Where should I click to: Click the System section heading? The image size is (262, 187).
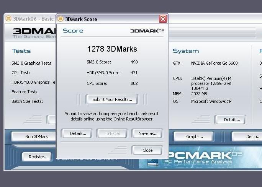click(186, 51)
